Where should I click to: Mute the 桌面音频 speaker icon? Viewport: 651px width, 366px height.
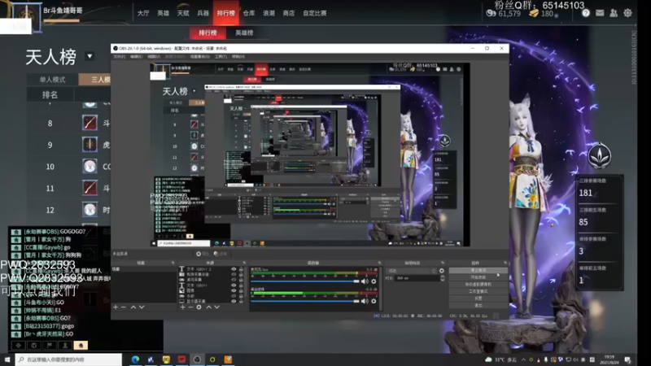point(365,301)
